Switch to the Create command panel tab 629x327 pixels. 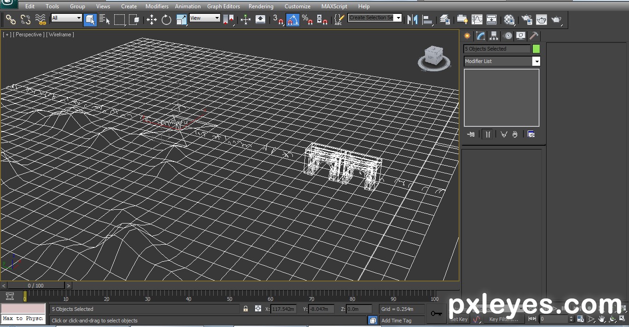(x=467, y=36)
